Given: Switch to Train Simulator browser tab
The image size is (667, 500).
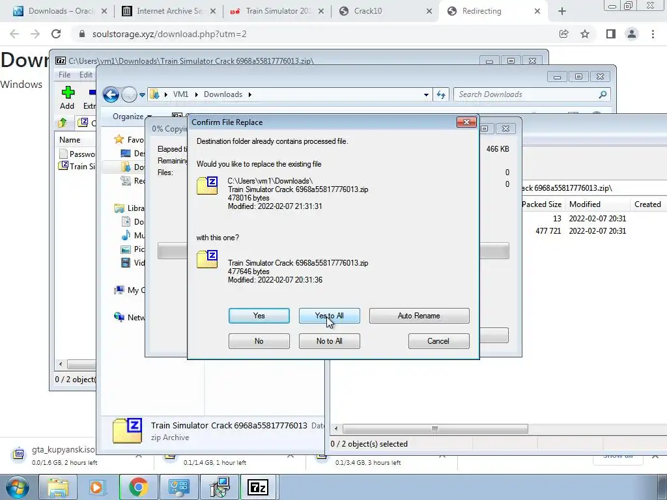Looking at the screenshot, I should click(x=277, y=11).
